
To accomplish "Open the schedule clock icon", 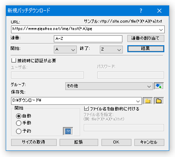I will 68,131.
